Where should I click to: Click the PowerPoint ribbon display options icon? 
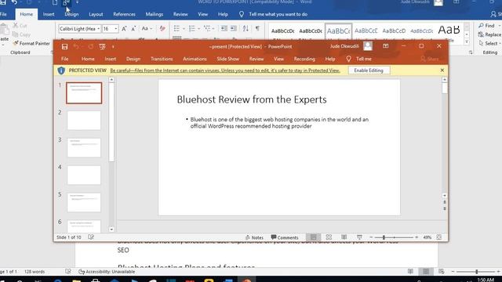[385, 46]
